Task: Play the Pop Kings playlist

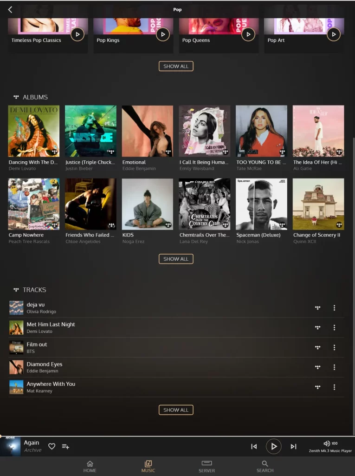Action: tap(163, 34)
